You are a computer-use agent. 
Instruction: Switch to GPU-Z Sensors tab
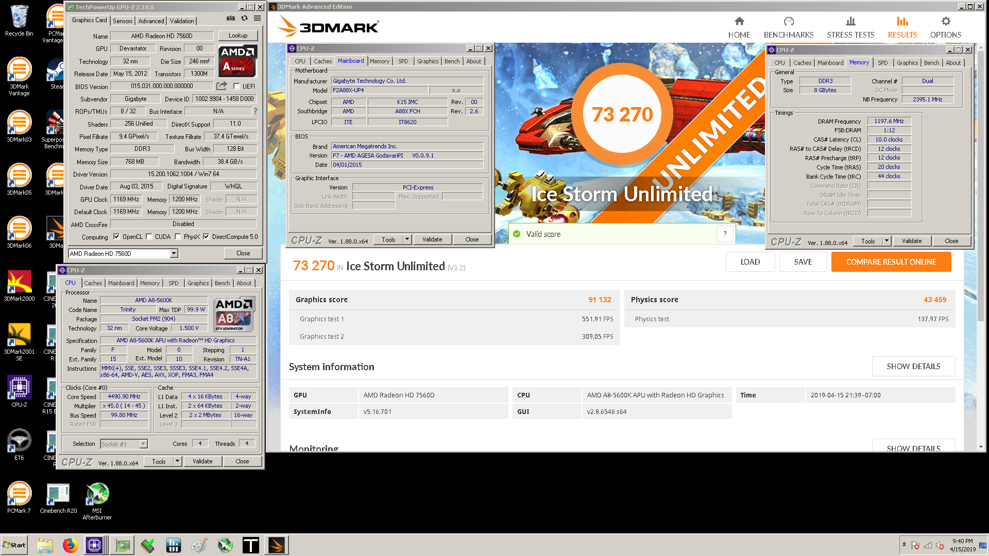tap(123, 21)
